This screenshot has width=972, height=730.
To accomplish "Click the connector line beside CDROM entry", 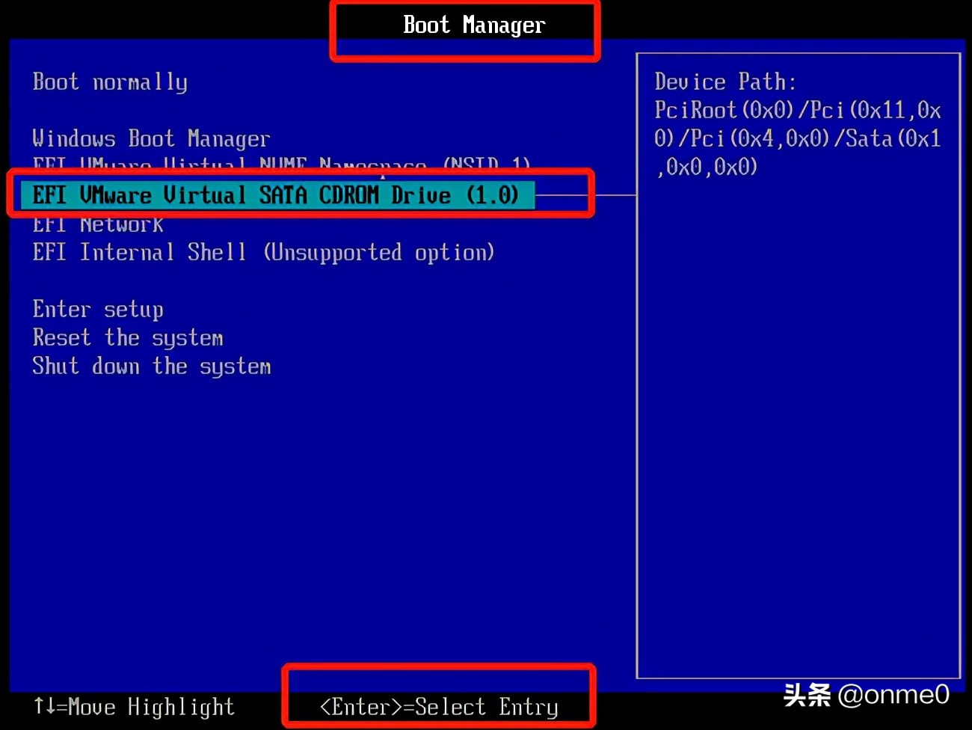I will (x=591, y=194).
